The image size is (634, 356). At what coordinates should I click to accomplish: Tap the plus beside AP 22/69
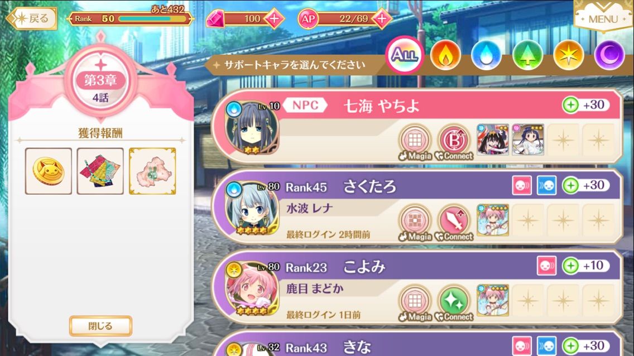point(381,18)
